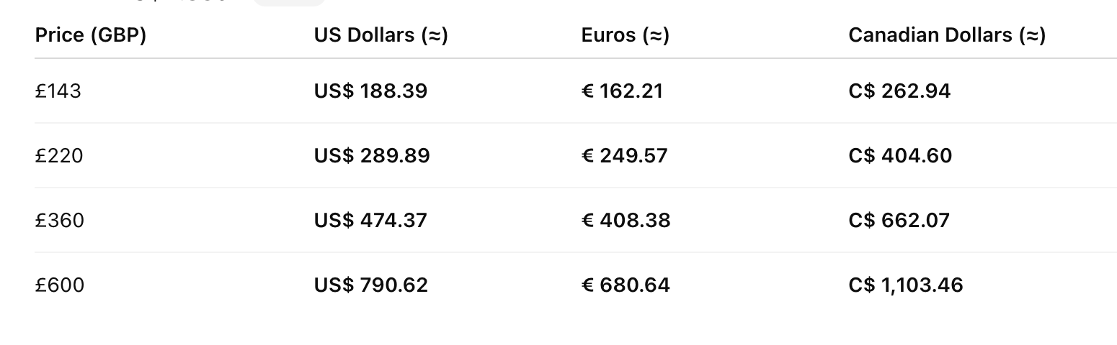
Task: Click the Euros column header
Action: coord(626,35)
